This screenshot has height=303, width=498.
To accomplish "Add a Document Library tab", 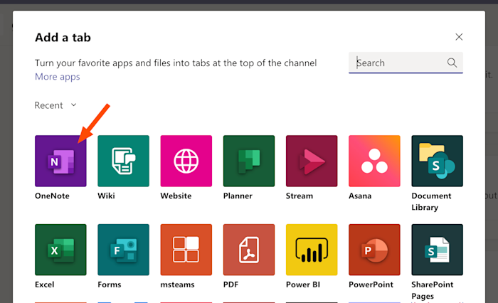I will (x=437, y=161).
